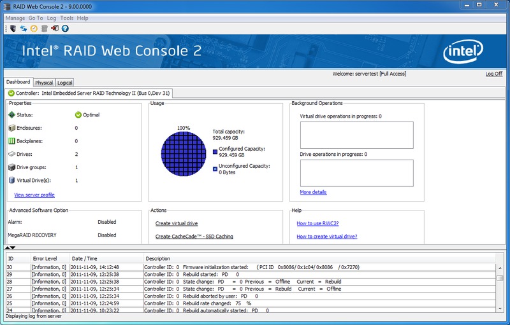Collapse log pane with splitter down arrow

click(13, 247)
